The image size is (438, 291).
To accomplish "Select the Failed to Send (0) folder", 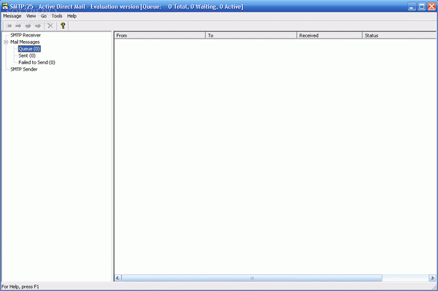I will pos(36,62).
